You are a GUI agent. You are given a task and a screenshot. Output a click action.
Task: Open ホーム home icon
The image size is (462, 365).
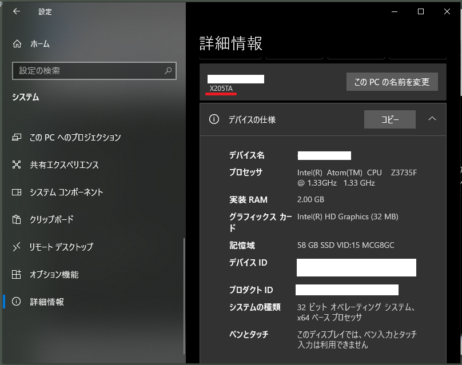(x=17, y=43)
